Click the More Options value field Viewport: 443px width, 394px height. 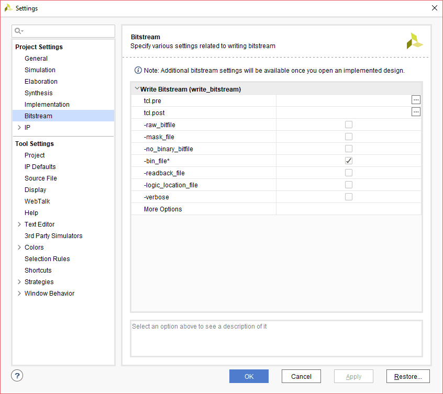pos(348,209)
